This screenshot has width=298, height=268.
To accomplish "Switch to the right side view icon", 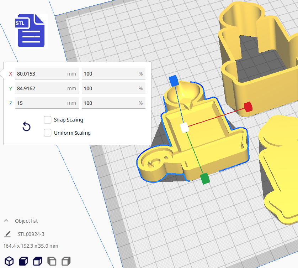I will pos(66,261).
